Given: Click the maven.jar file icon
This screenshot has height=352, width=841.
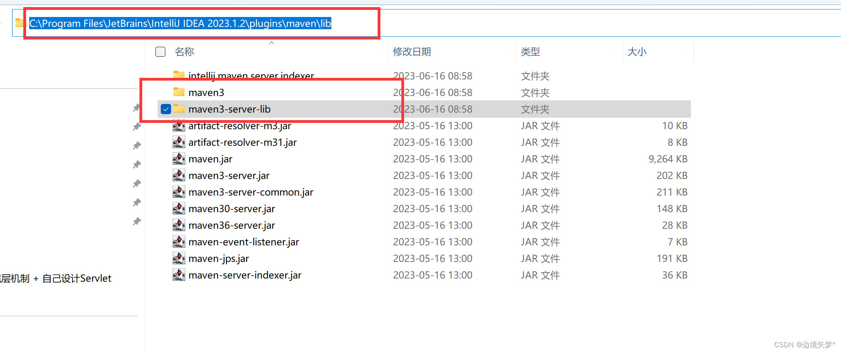Looking at the screenshot, I should point(179,159).
